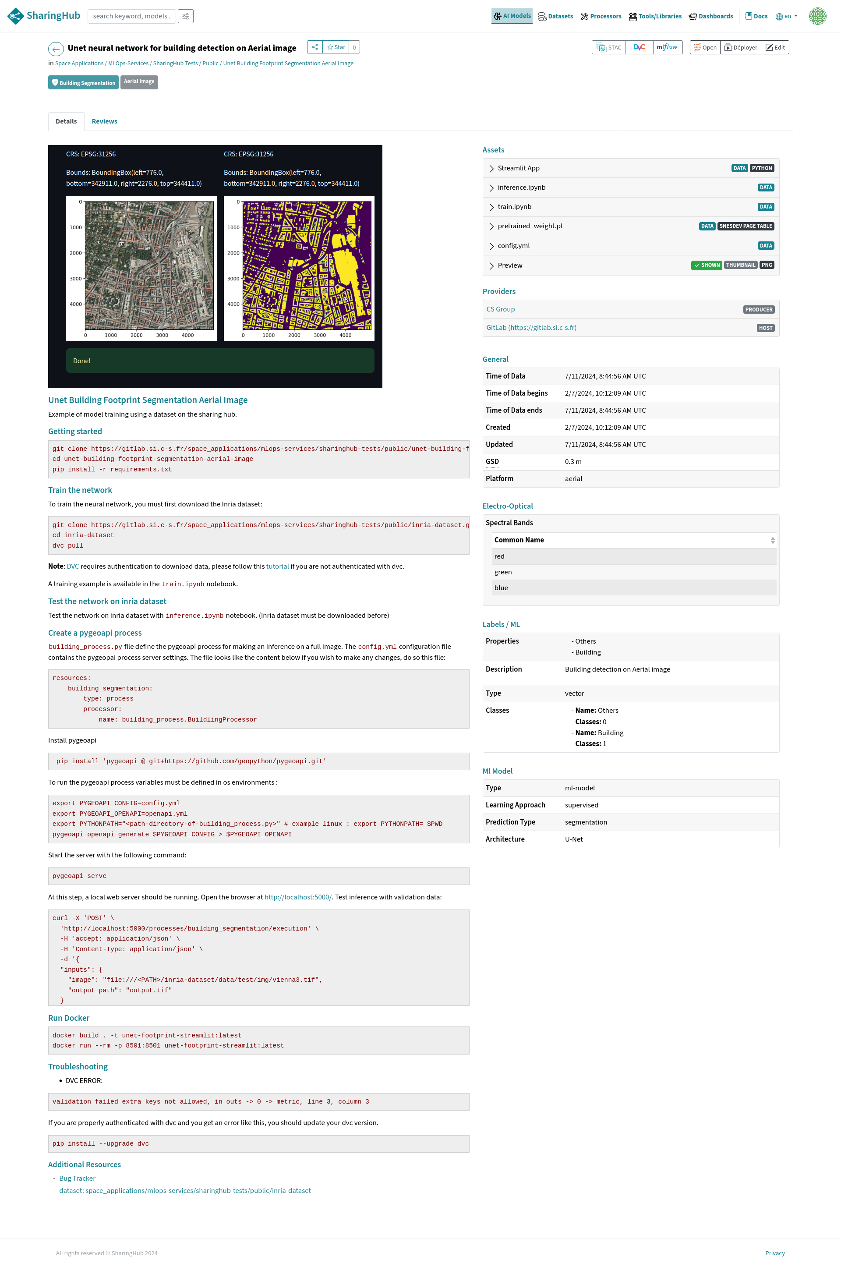Screen dimensions: 841x1267
Task: Go to the Processors menu
Action: tap(601, 16)
